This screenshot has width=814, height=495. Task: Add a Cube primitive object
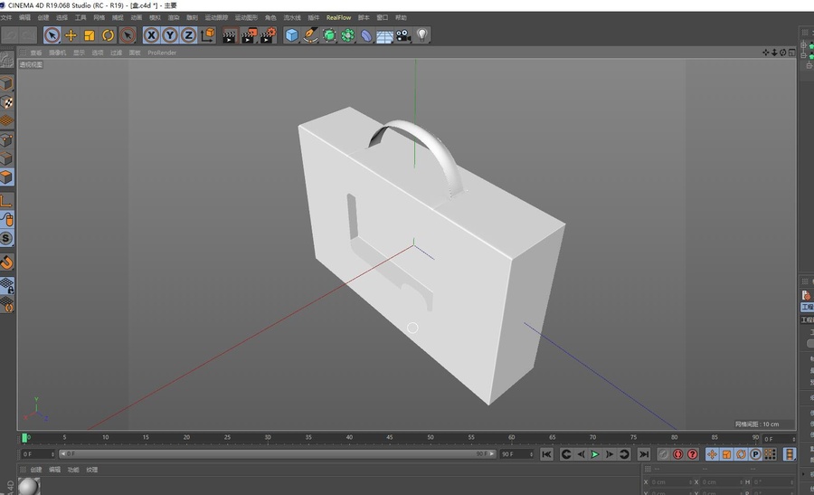(292, 35)
